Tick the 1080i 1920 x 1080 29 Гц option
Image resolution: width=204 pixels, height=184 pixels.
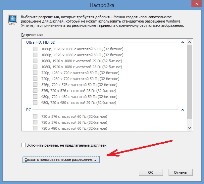click(35, 61)
